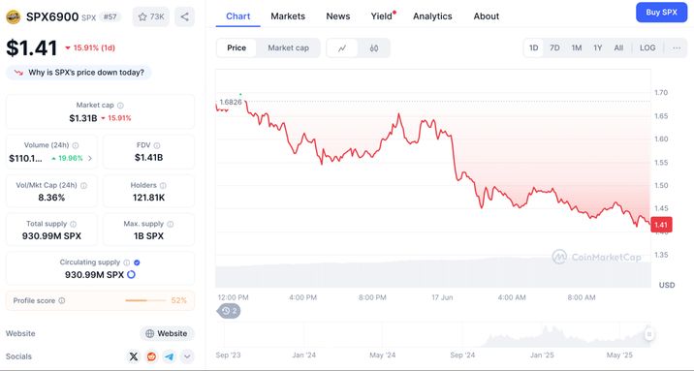694x371 pixels.
Task: Add SPX to watchlist star 73K
Action: [151, 16]
